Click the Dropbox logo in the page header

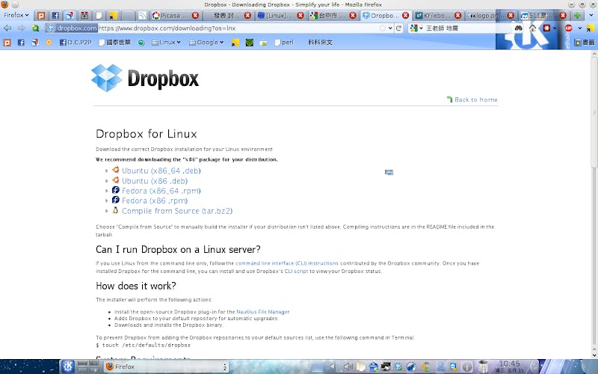click(145, 79)
